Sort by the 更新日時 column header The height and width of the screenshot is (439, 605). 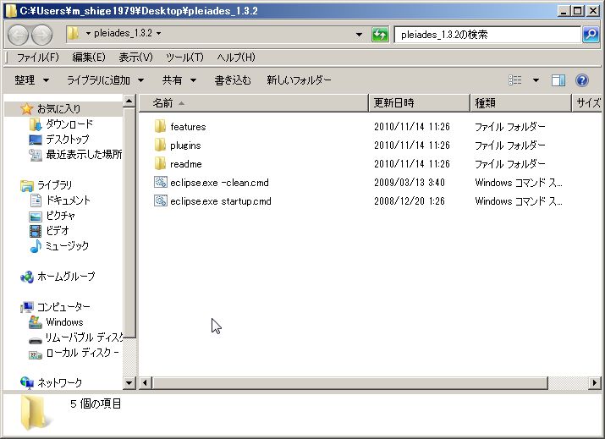(419, 103)
